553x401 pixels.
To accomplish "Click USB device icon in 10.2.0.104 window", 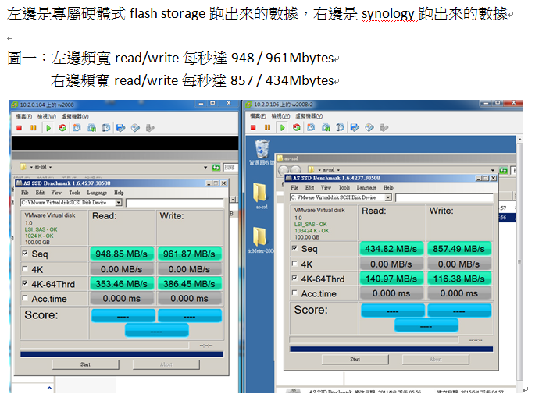I will (150, 128).
